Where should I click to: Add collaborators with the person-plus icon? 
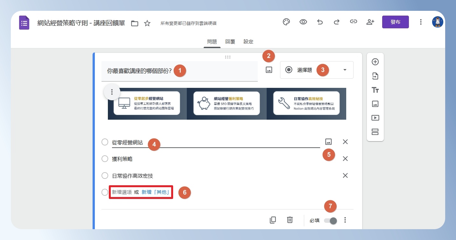point(370,22)
